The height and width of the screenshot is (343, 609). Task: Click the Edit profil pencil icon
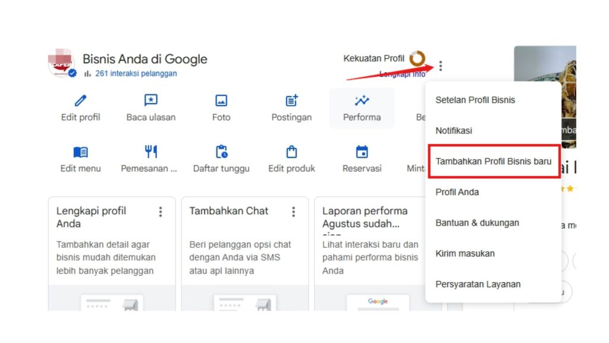80,101
